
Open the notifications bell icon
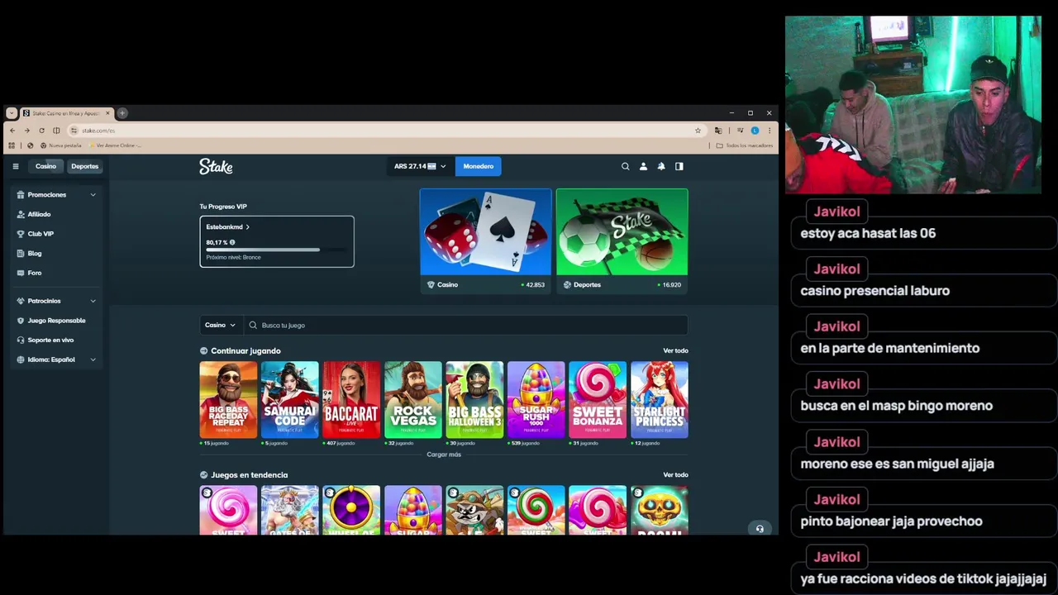[x=660, y=166]
